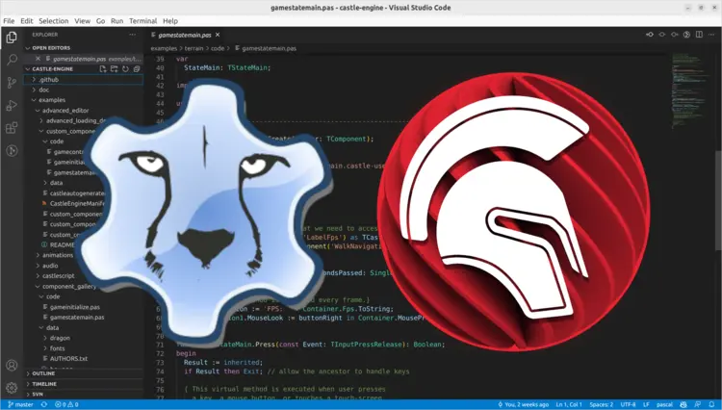Click the Go to next change icon
This screenshot has height=410, width=722.
[x=675, y=35]
